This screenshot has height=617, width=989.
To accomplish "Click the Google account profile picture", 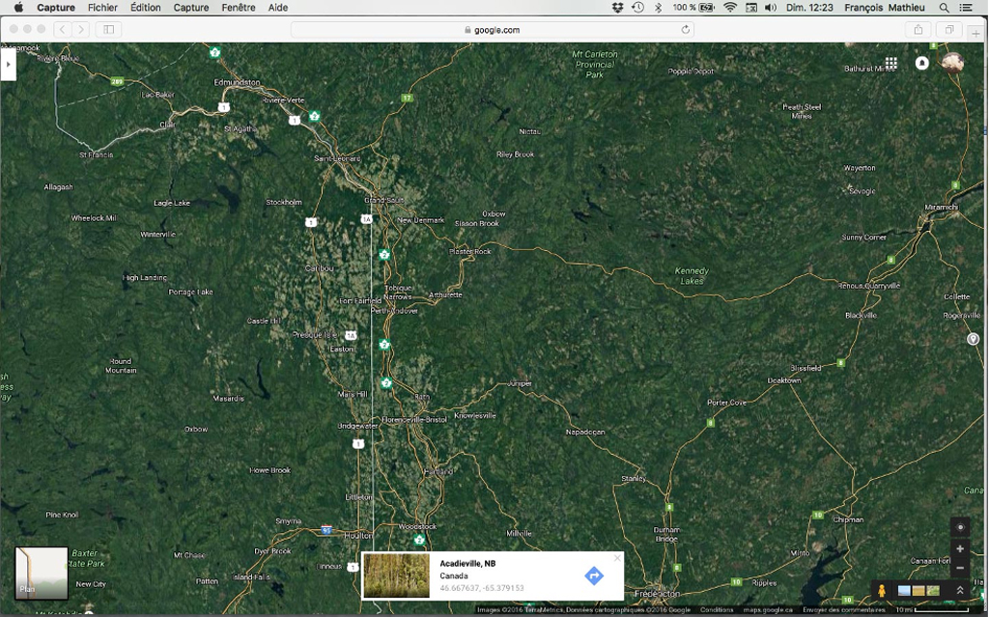I will pos(952,63).
